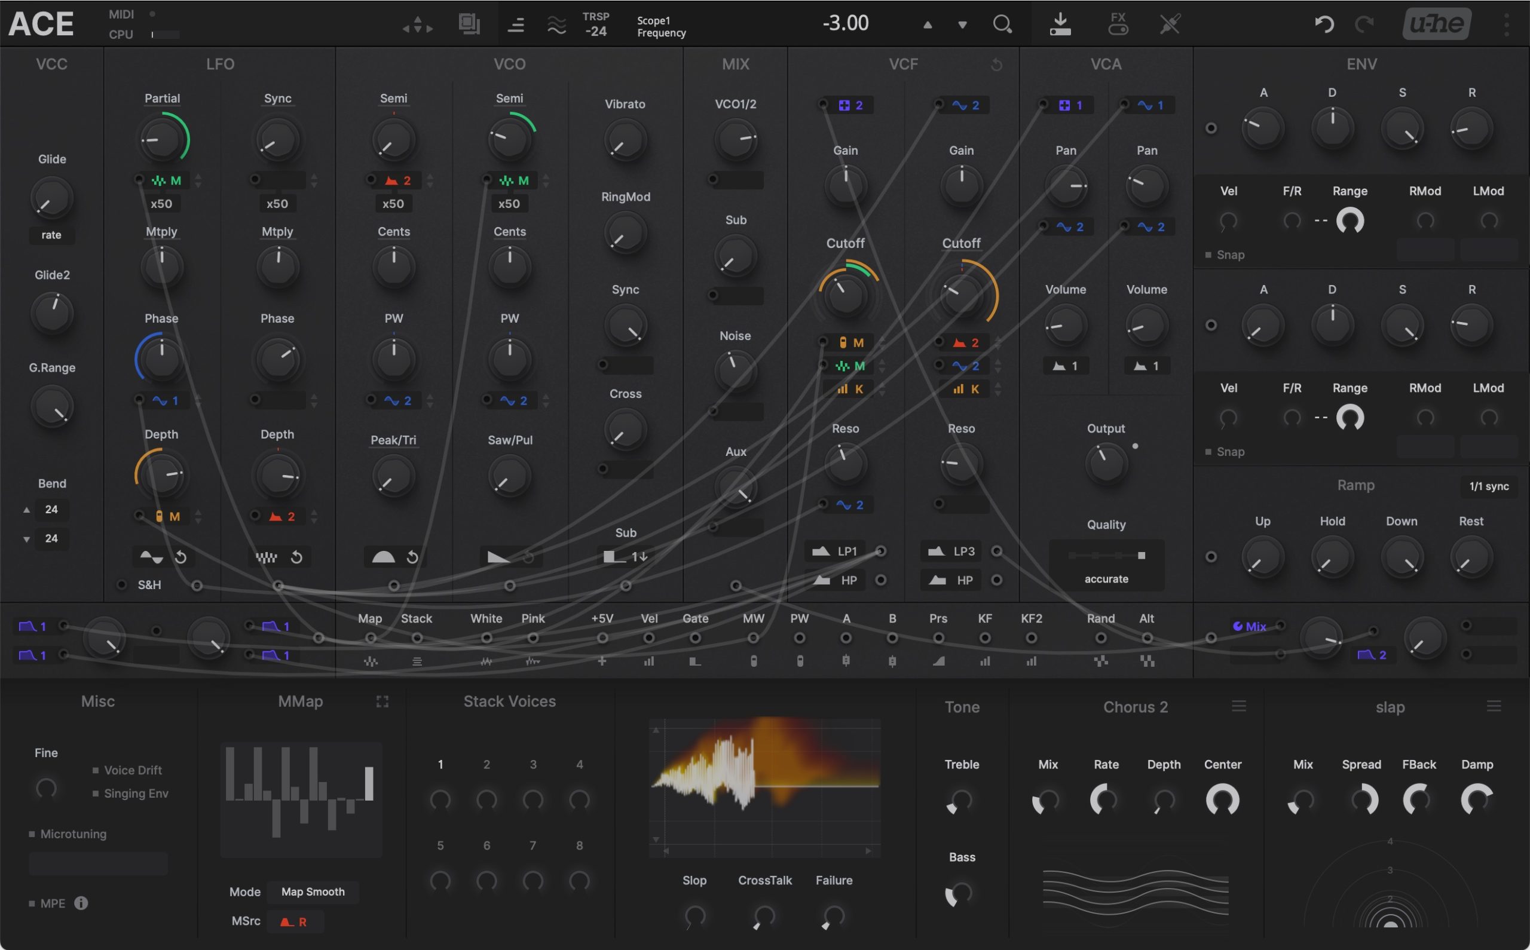Click the cable visibility plug icon
The image size is (1530, 950).
point(1170,24)
